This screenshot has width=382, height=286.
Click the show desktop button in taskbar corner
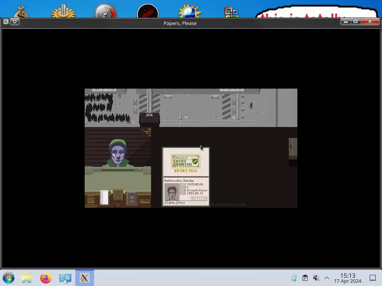(373, 278)
